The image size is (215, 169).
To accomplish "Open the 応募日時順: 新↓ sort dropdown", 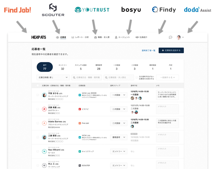I will (53, 77).
